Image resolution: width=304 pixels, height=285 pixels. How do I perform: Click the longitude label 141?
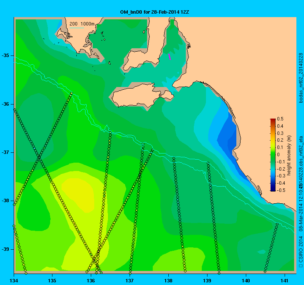(285, 280)
